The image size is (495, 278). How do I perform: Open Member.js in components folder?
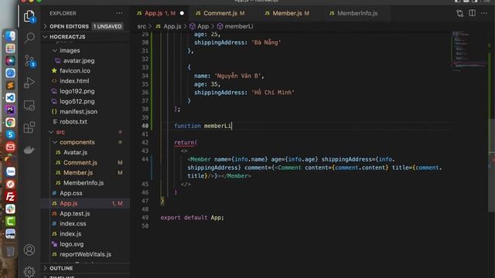pos(78,173)
